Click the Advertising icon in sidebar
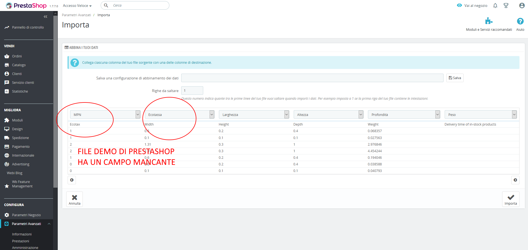 7,164
